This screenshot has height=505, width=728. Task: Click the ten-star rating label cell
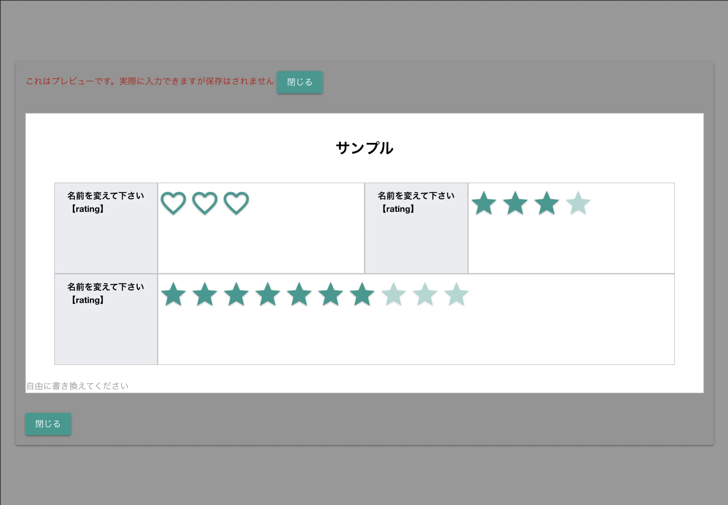click(106, 319)
